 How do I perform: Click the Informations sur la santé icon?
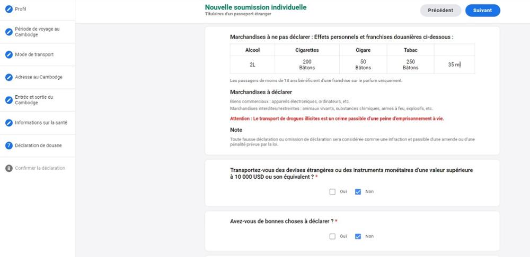pyautogui.click(x=9, y=123)
